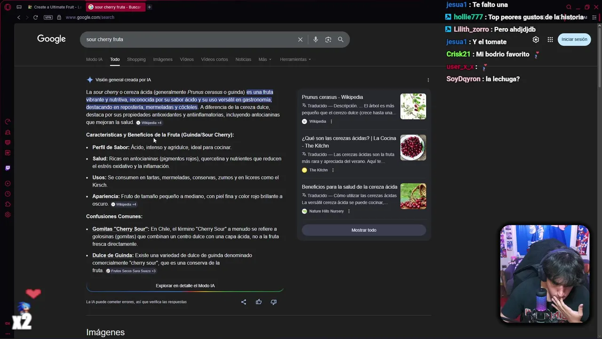Click Nature Hills cherry basket thumbnail
Image resolution: width=602 pixels, height=339 pixels.
point(413,196)
